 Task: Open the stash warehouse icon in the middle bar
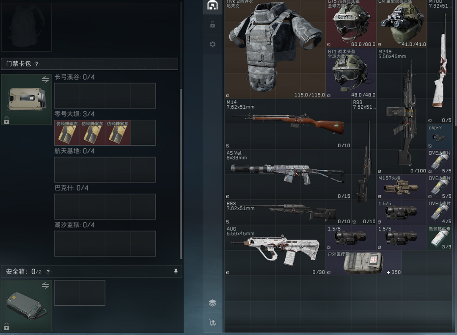(212, 5)
